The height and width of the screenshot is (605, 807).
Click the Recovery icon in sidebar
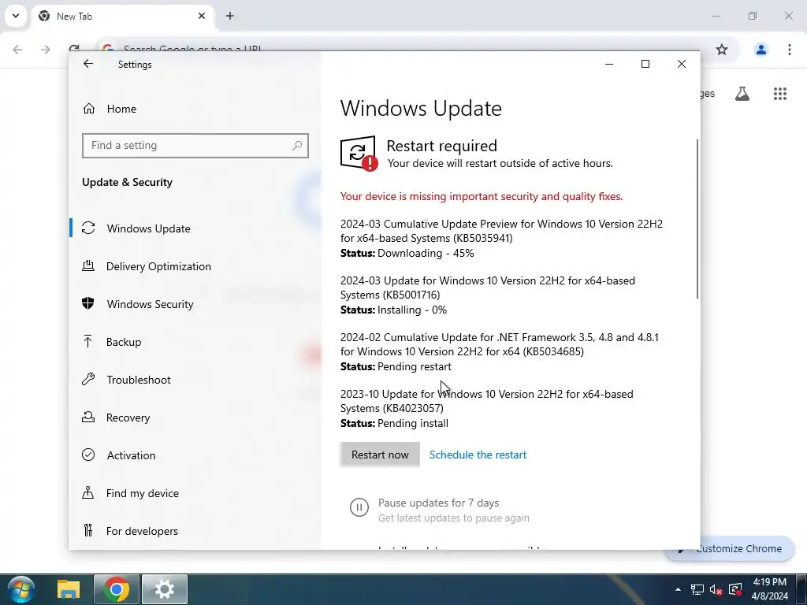[88, 418]
